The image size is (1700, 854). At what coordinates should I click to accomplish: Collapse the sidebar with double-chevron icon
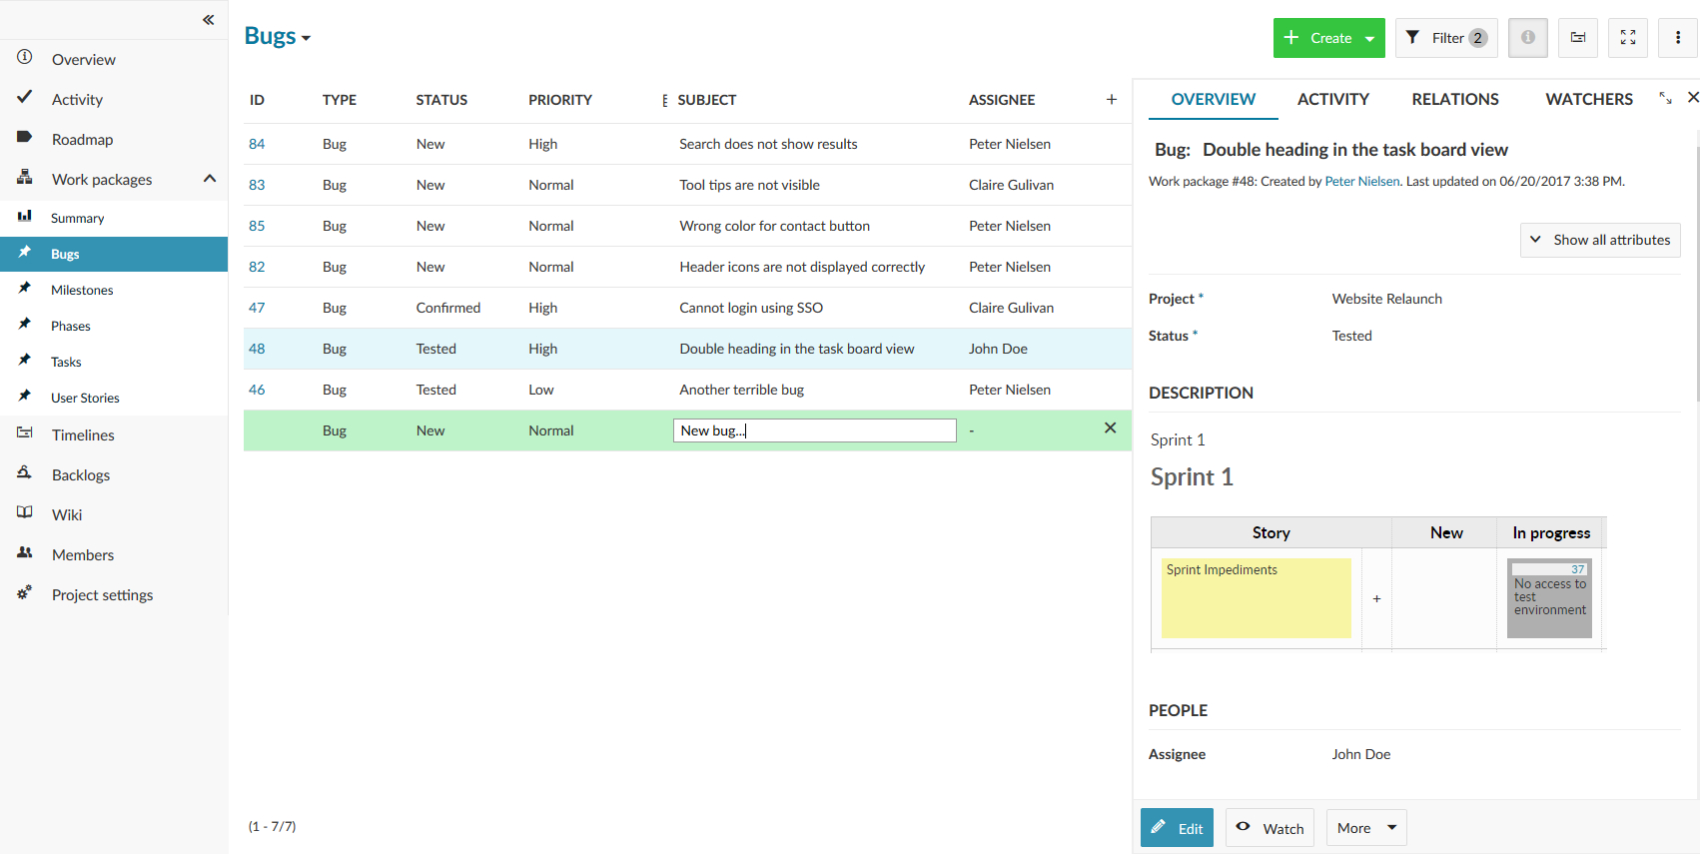[x=208, y=20]
